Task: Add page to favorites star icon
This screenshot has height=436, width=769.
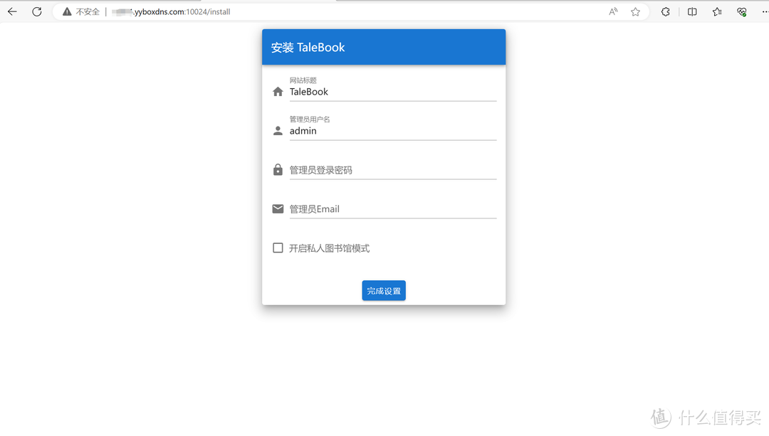Action: (x=636, y=11)
